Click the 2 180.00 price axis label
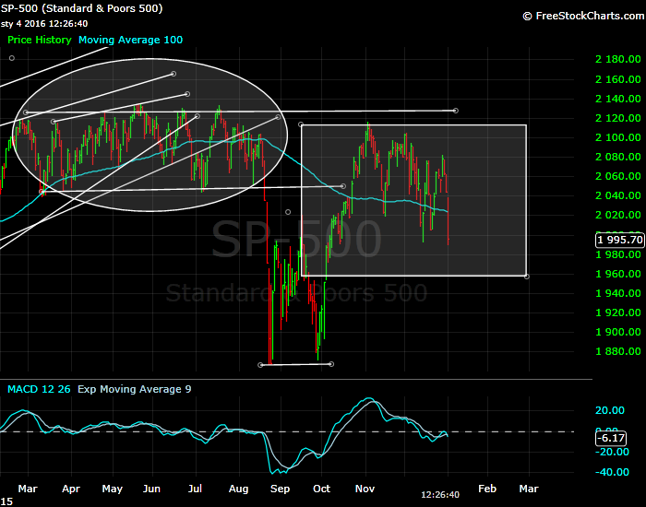Viewport: 646px width, 507px height. pos(618,59)
